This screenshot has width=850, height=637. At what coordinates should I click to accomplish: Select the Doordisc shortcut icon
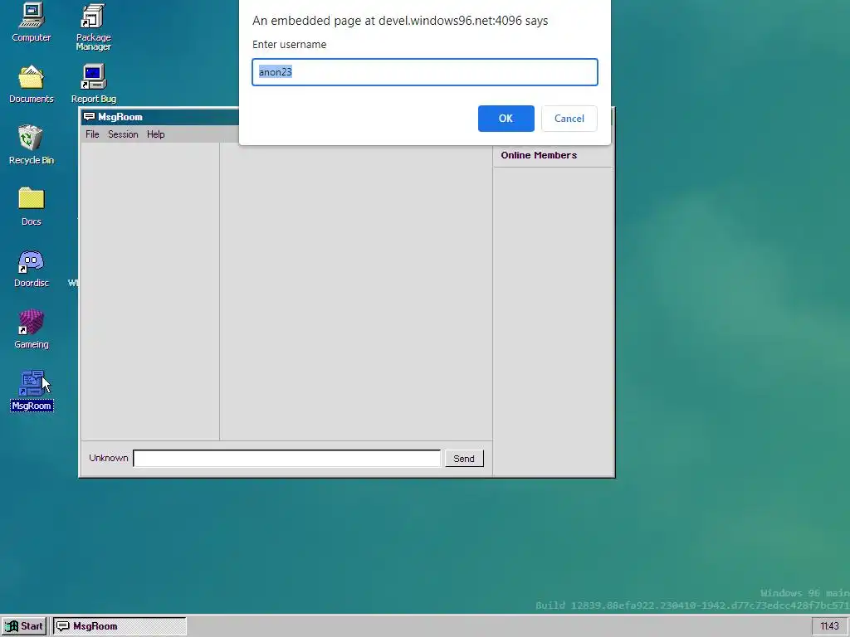32,268
